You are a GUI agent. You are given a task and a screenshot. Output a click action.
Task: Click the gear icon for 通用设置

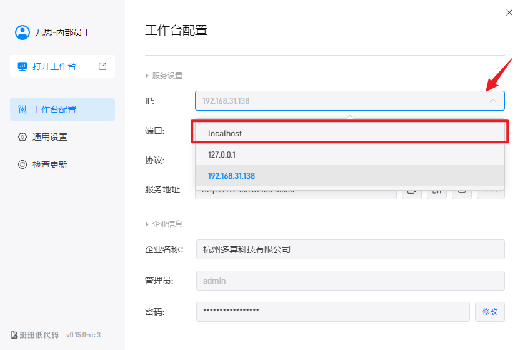pos(22,137)
